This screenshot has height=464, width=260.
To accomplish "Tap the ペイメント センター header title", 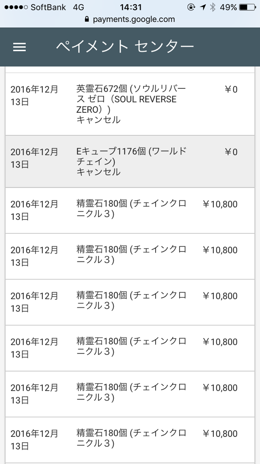I will pyautogui.click(x=125, y=47).
